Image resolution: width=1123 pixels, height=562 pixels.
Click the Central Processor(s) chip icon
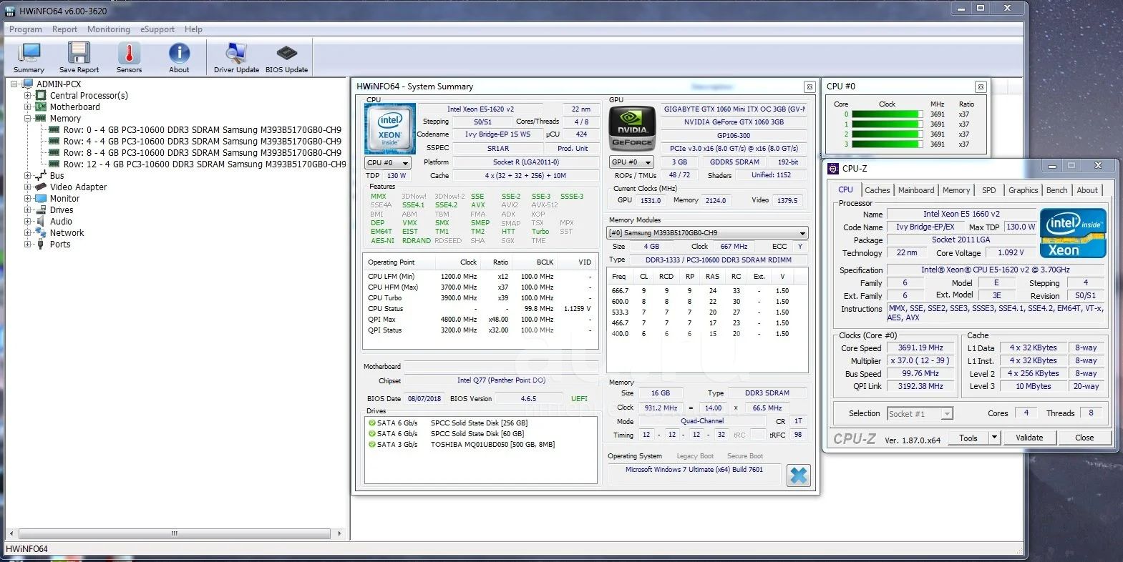41,95
